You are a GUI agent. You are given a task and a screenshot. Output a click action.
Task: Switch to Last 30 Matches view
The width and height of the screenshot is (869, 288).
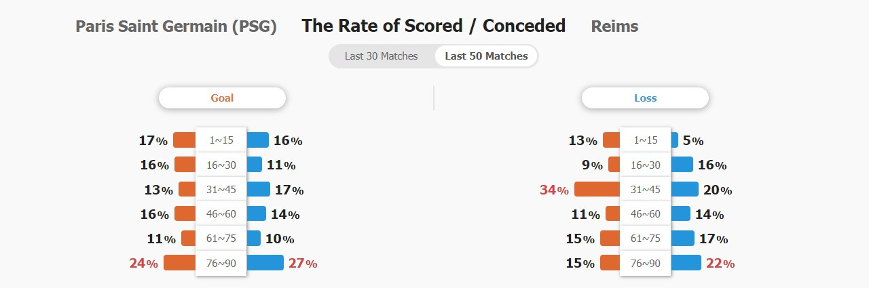(x=381, y=56)
